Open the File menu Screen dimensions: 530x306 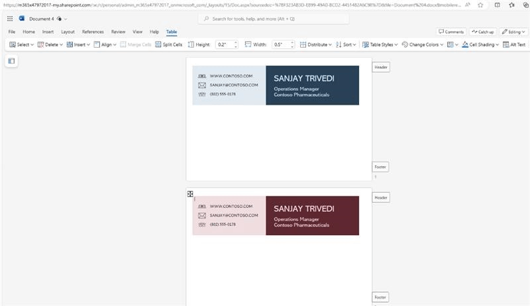click(12, 32)
